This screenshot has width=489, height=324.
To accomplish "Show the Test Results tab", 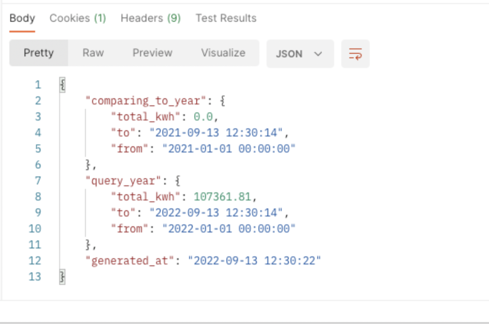I will (226, 18).
